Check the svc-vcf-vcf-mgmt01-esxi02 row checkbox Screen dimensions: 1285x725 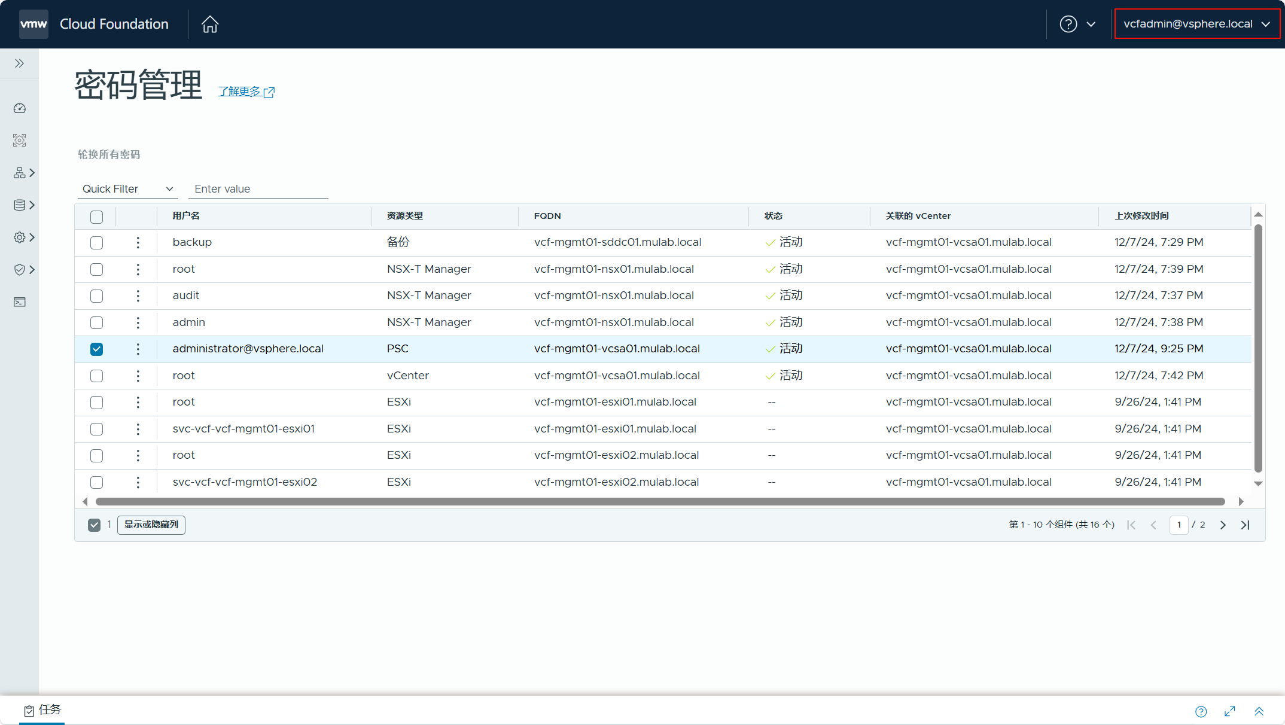[96, 482]
